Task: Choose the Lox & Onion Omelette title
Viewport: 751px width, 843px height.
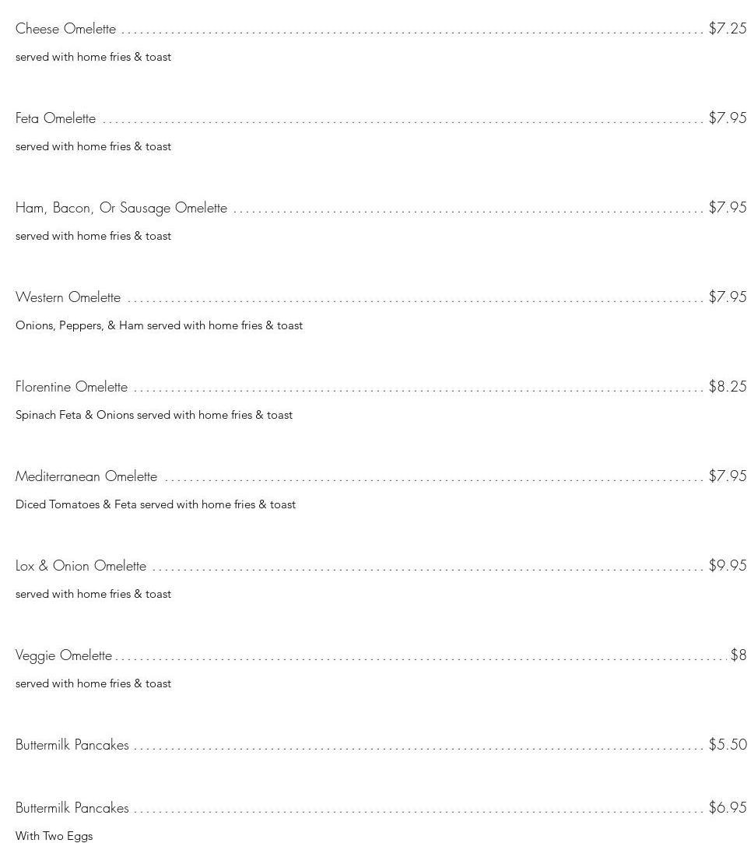Action: pyautogui.click(x=81, y=566)
